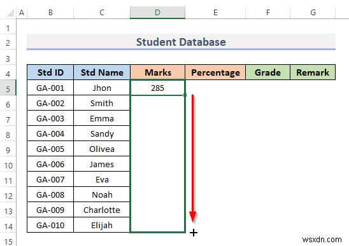Select the Noah name cell
This screenshot has height=246, width=349.
(x=102, y=195)
